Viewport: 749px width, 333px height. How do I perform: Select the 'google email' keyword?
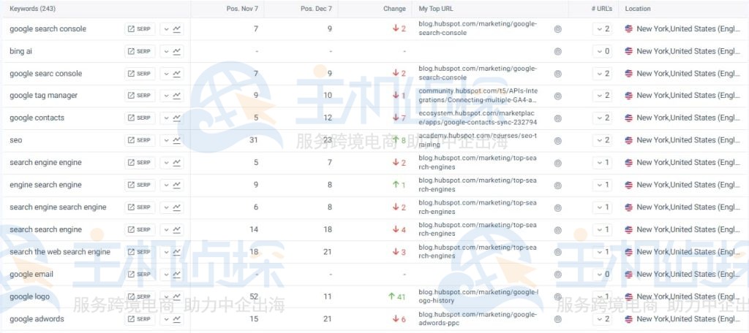coord(31,275)
